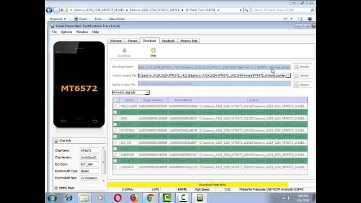Click the network tray icon
The width and height of the screenshot is (361, 203).
click(x=283, y=198)
